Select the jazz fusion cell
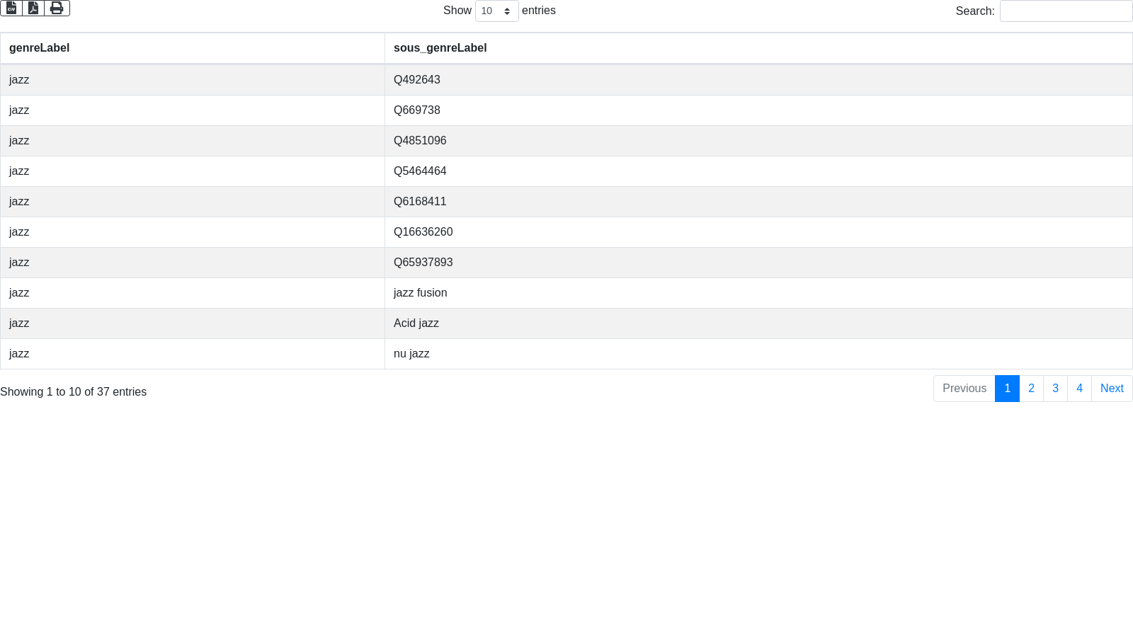The image size is (1133, 637). tap(420, 293)
